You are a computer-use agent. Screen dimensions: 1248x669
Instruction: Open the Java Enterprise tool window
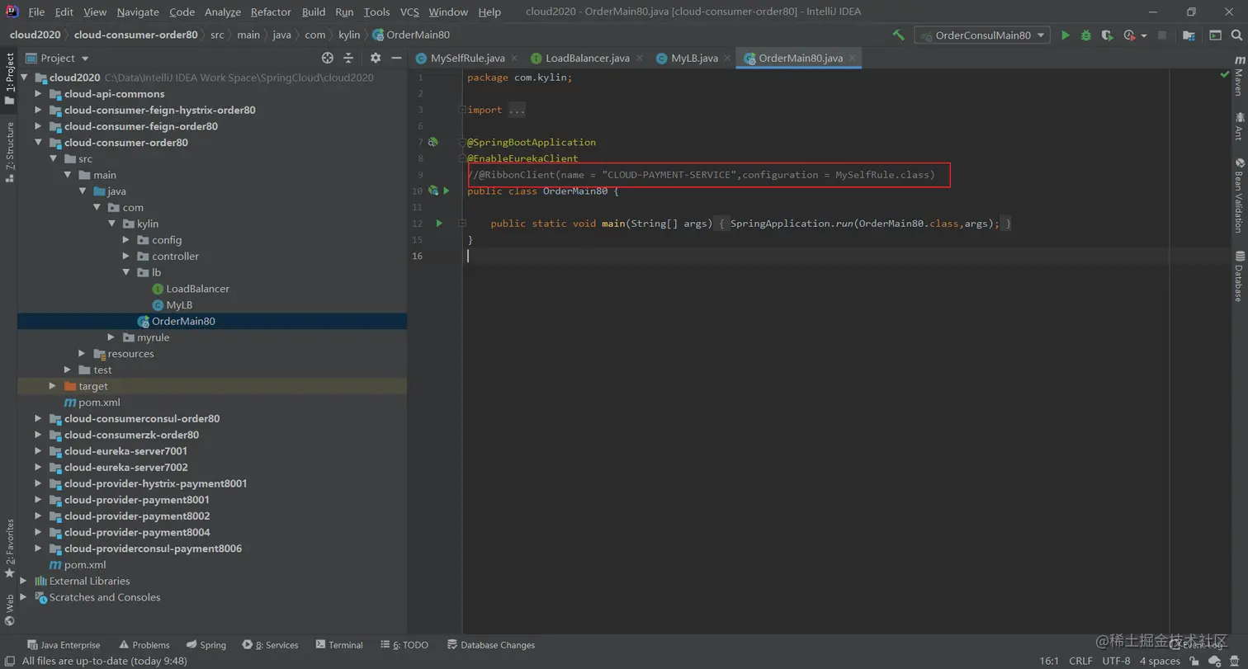(x=63, y=645)
